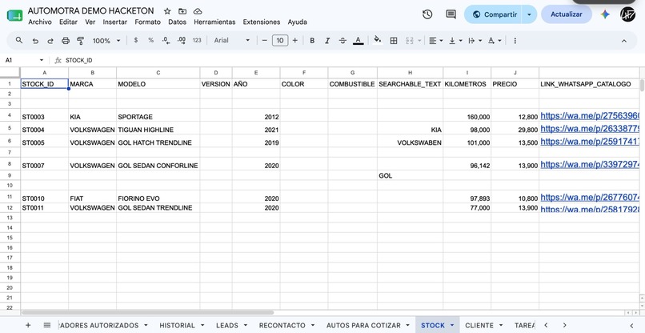The image size is (645, 333).
Task: Open the borders tool
Action: 394,40
